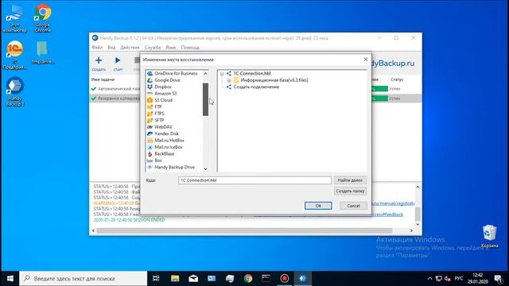Open the Mail app in taskbar

point(193,278)
